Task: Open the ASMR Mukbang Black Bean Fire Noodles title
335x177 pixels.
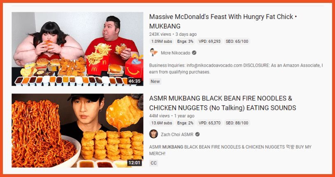Action: (x=223, y=103)
